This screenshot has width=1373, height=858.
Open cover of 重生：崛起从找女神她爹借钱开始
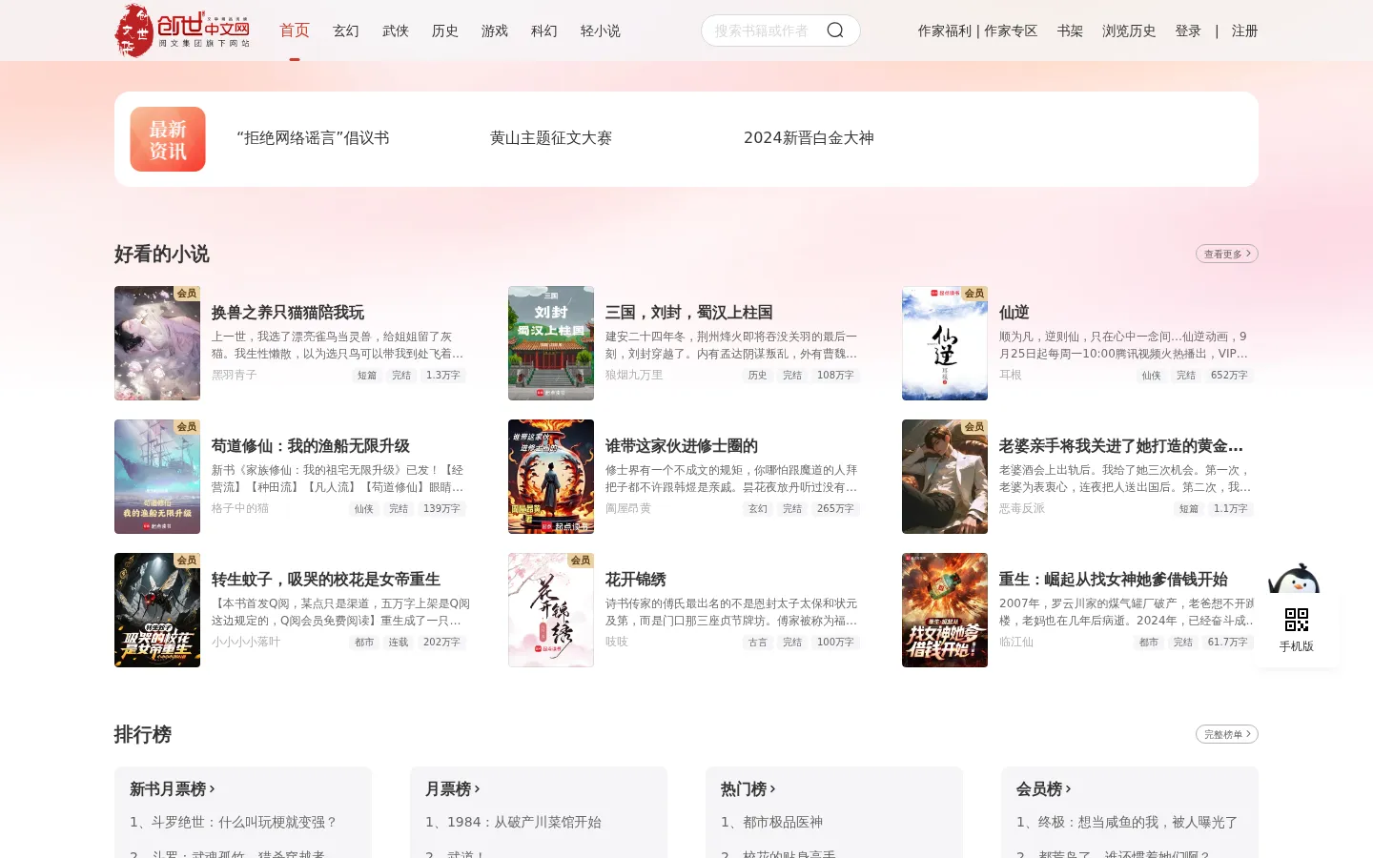pos(945,610)
